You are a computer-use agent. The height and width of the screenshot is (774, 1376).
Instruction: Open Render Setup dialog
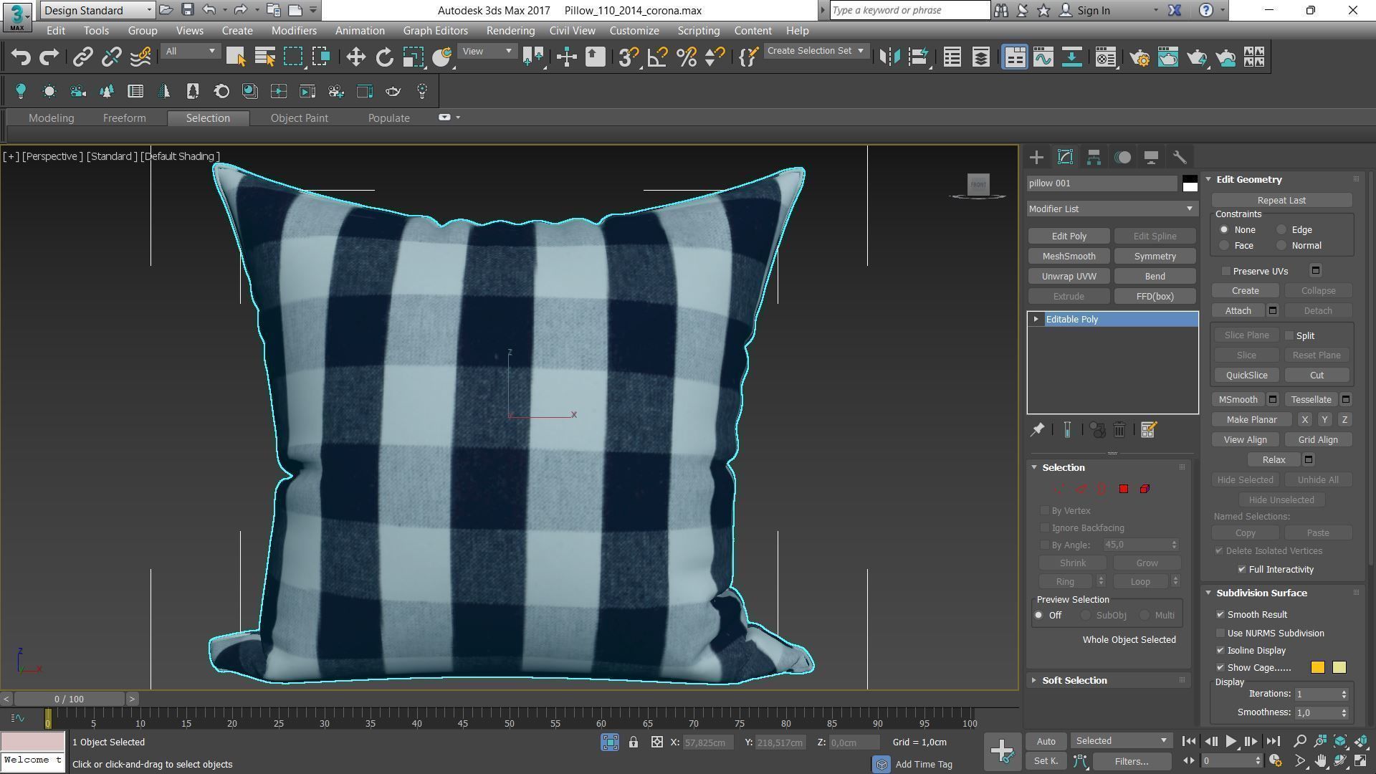coord(1139,57)
